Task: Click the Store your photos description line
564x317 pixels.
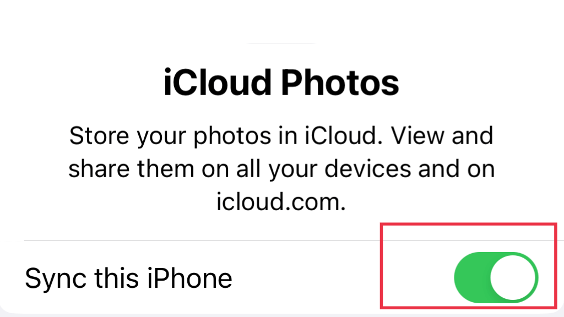Action: [x=281, y=136]
